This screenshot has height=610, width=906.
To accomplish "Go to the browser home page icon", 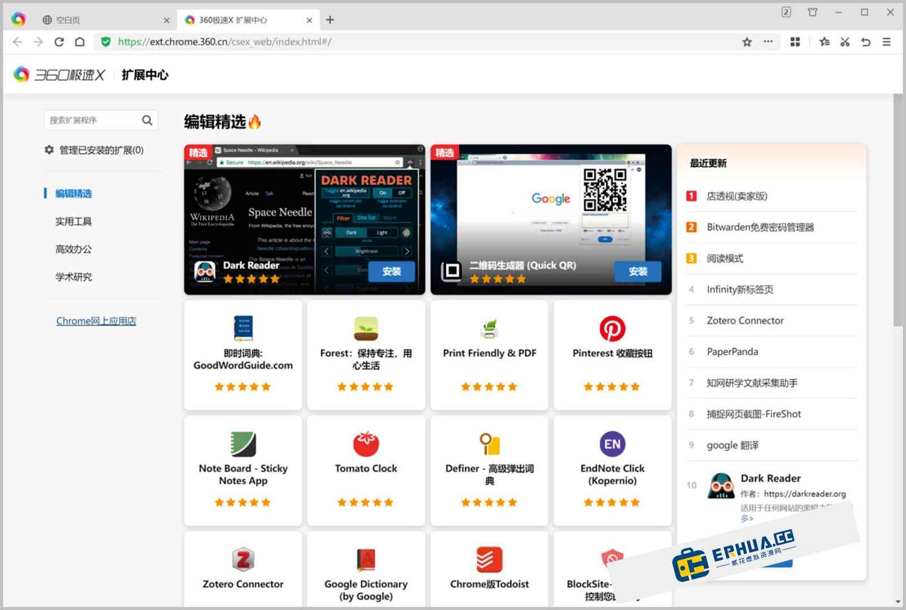I will pos(80,42).
